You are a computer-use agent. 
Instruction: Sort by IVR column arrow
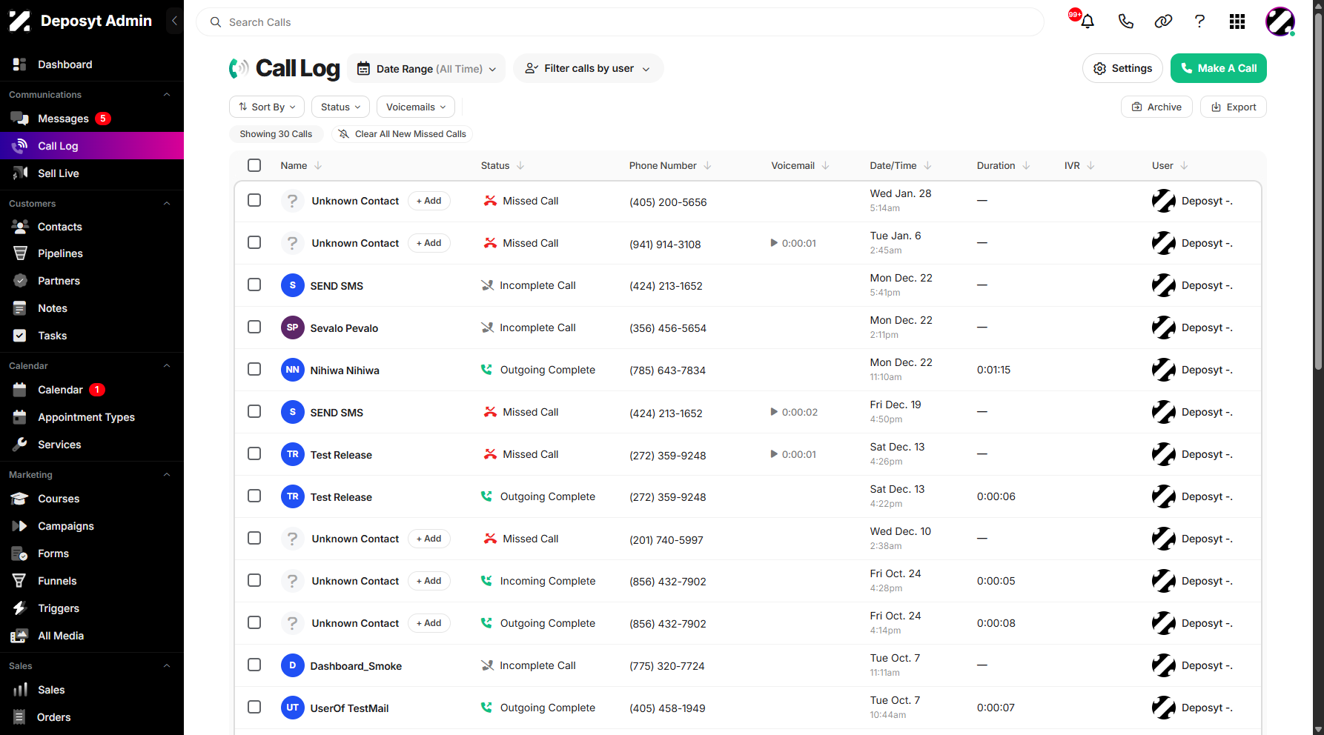point(1090,165)
